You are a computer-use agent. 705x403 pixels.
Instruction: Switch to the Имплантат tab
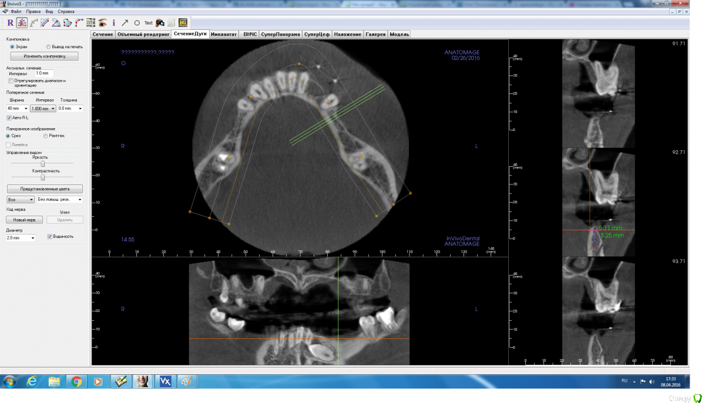pos(223,35)
